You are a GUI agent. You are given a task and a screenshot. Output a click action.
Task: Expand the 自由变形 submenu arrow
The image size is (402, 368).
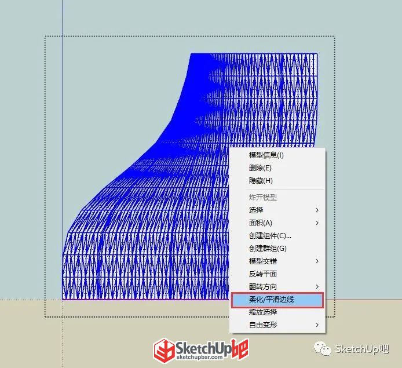click(x=317, y=325)
